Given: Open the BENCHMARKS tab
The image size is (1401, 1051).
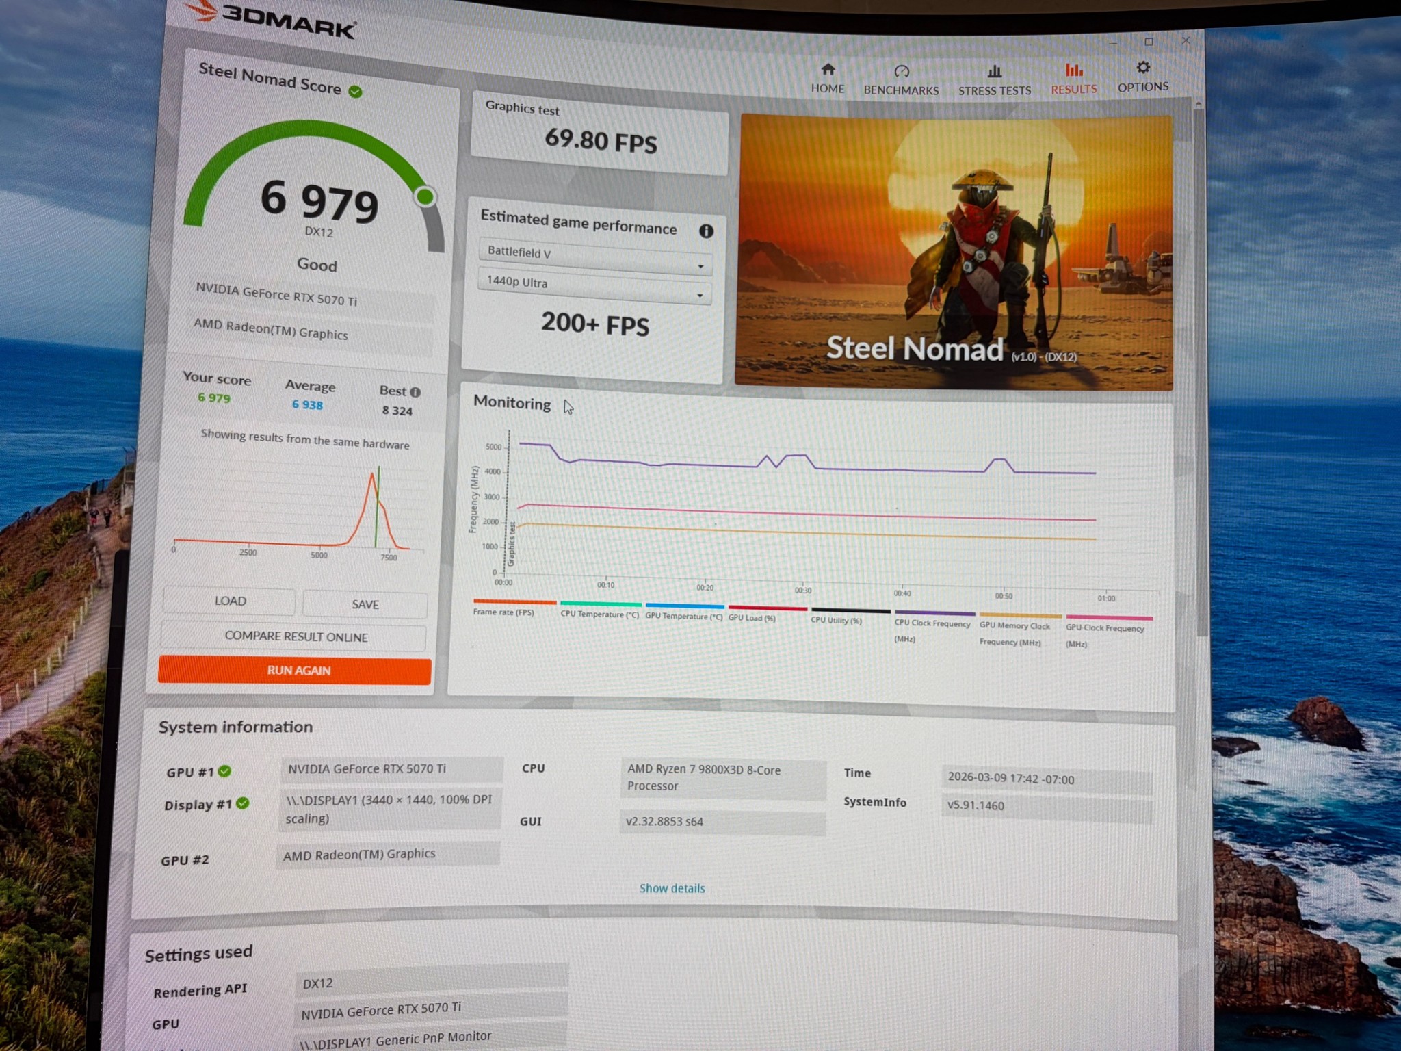Looking at the screenshot, I should pos(901,80).
